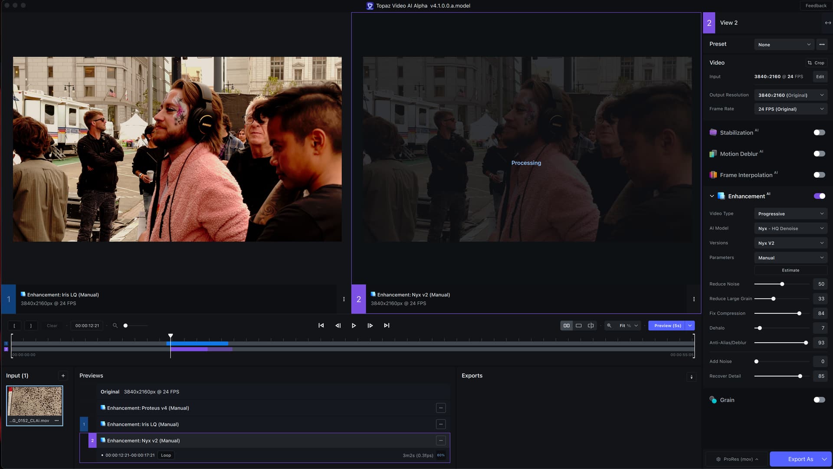Disable the Enhancement AI toggle
This screenshot has width=833, height=469.
pyautogui.click(x=819, y=196)
